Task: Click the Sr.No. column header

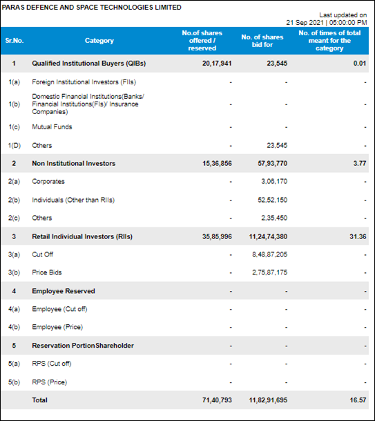Action: (15, 41)
